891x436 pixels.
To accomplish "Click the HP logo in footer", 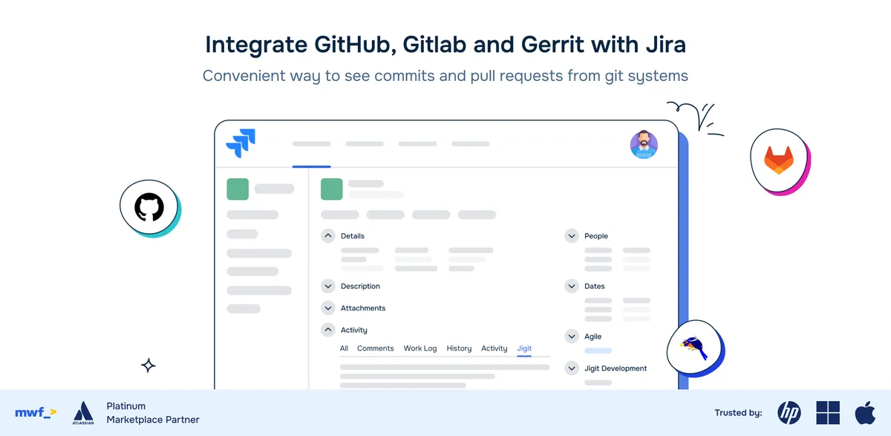I will 789,412.
